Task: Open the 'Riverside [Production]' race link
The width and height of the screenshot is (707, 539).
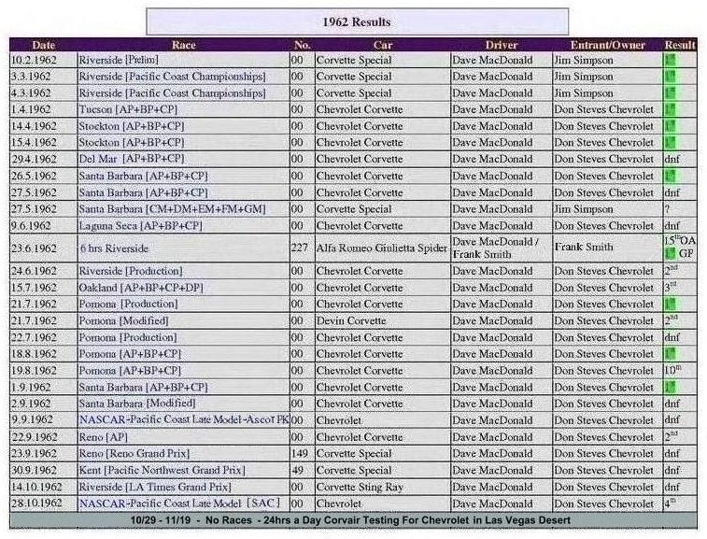Action: point(131,271)
